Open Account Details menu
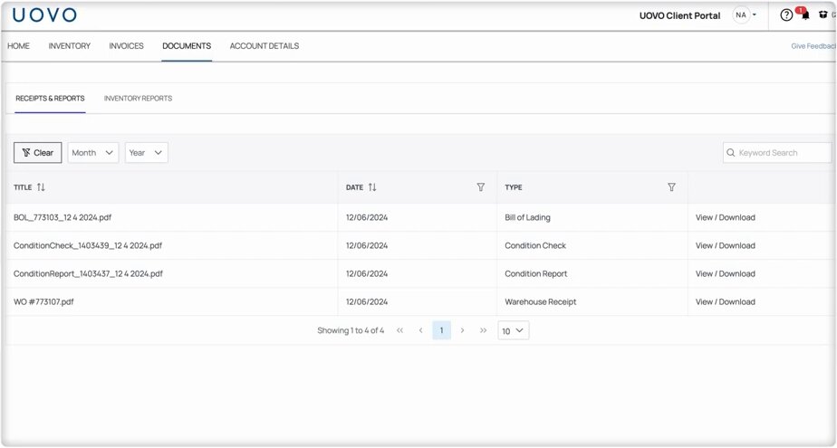The height and width of the screenshot is (448, 837). click(x=265, y=46)
